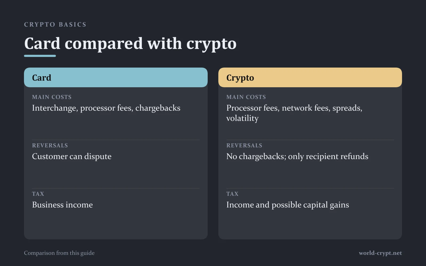Click the Card REVERSALS label
The height and width of the screenshot is (266, 426).
point(50,146)
